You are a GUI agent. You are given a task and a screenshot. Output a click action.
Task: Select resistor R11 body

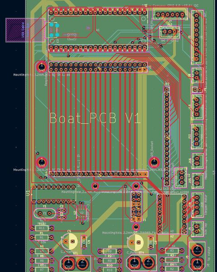42,228
